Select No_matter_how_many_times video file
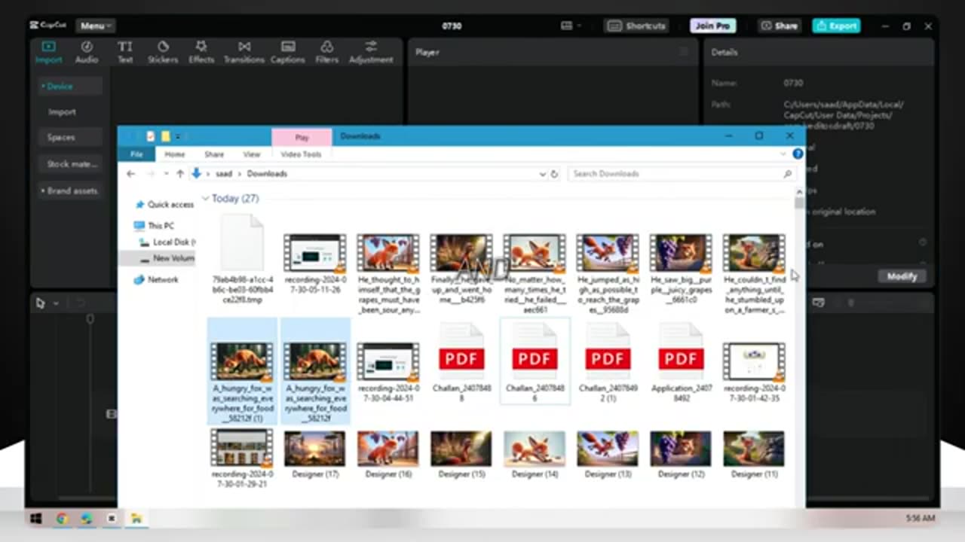This screenshot has width=965, height=542. point(535,273)
